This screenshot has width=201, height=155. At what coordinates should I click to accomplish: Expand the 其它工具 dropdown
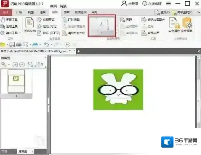click(20, 33)
